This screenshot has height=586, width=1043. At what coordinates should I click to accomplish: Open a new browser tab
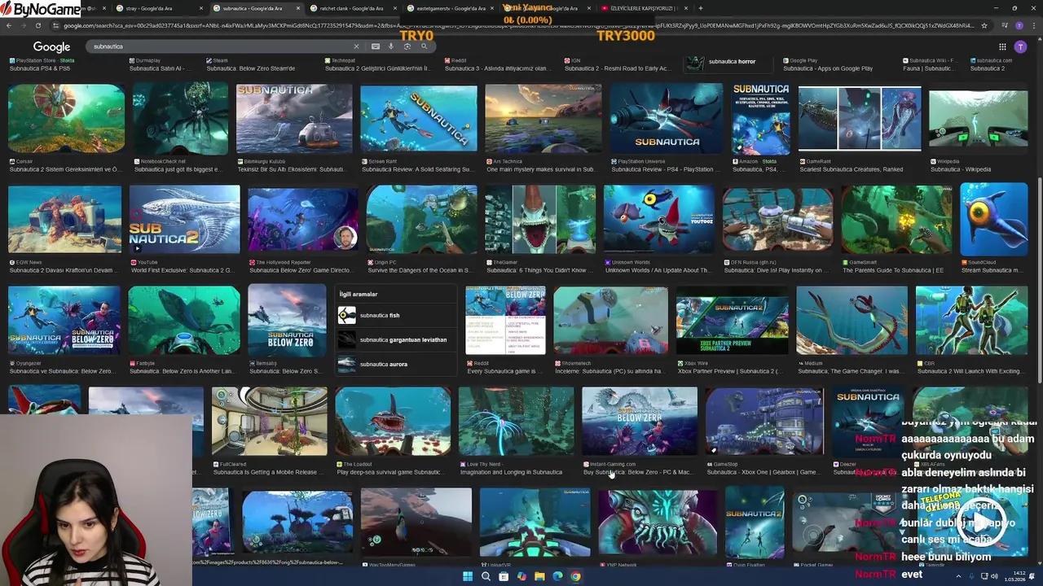pyautogui.click(x=700, y=8)
